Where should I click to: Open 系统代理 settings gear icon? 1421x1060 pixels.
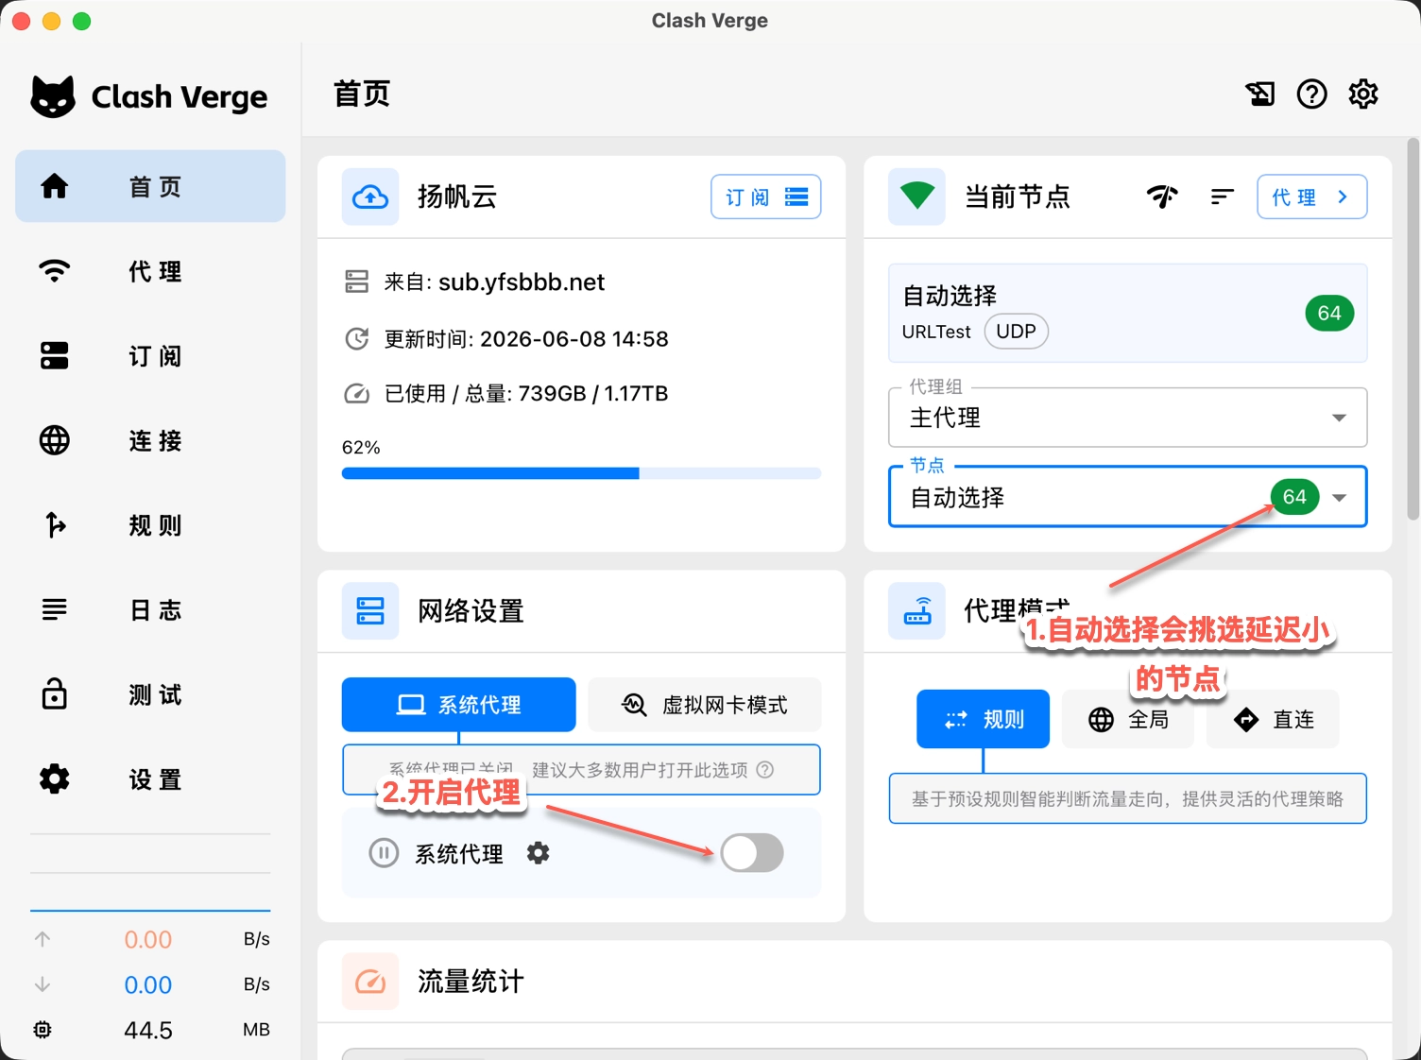coord(538,853)
